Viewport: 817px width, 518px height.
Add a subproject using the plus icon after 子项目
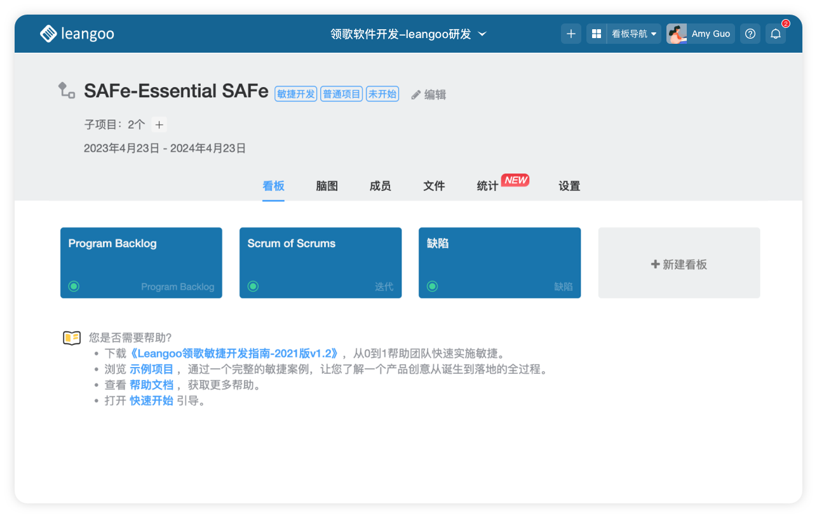(159, 124)
